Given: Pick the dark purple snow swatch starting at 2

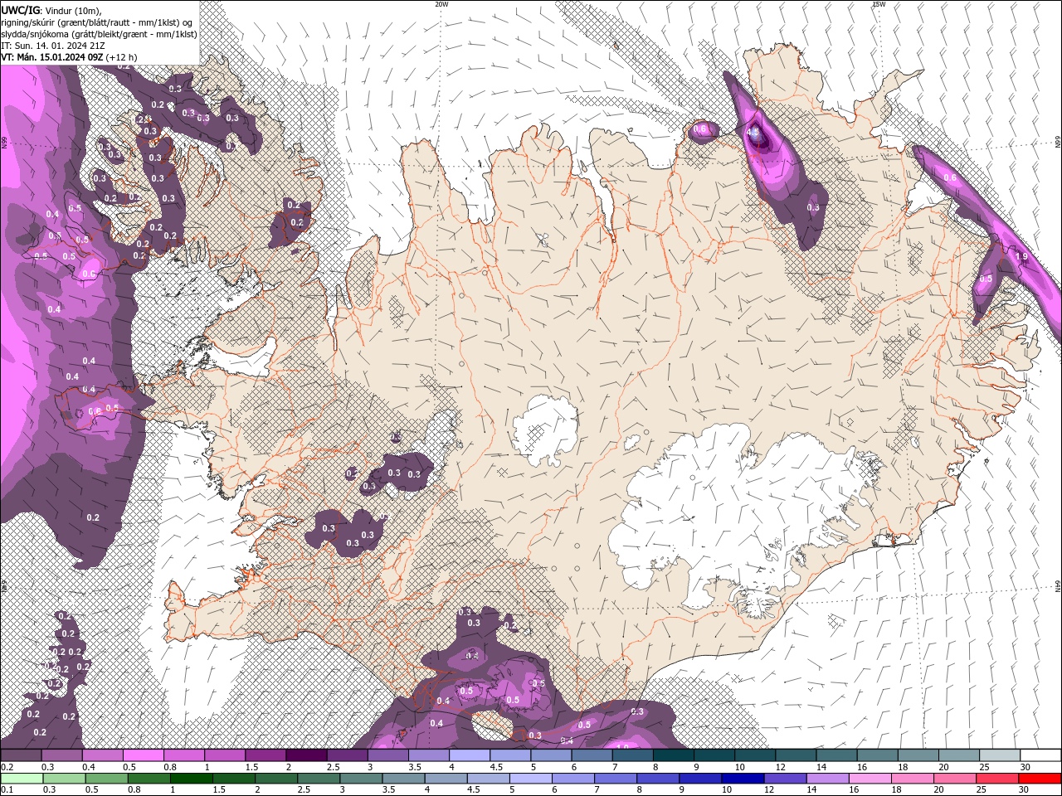Looking at the screenshot, I should [x=306, y=755].
